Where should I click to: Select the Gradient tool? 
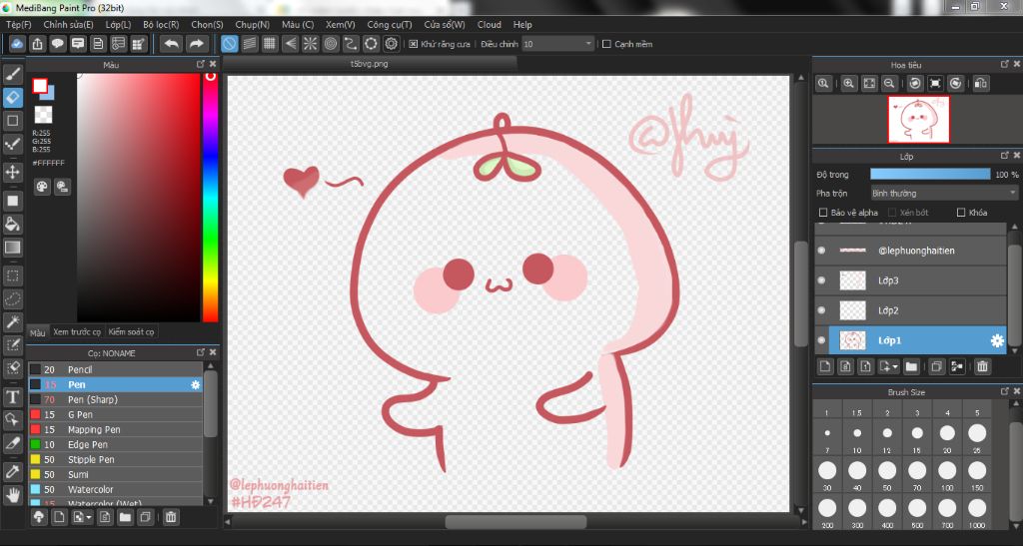[x=12, y=247]
